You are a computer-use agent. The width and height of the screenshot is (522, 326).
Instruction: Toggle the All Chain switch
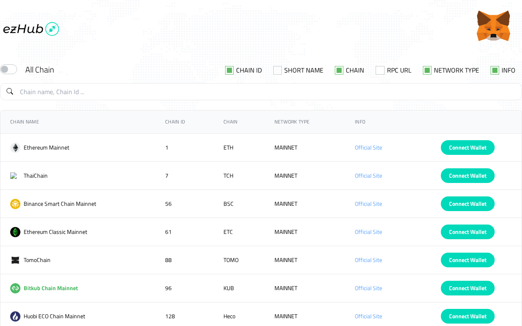(x=9, y=69)
